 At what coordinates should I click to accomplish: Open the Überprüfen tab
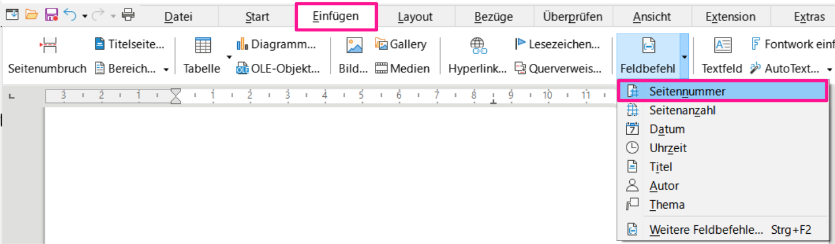coord(573,17)
